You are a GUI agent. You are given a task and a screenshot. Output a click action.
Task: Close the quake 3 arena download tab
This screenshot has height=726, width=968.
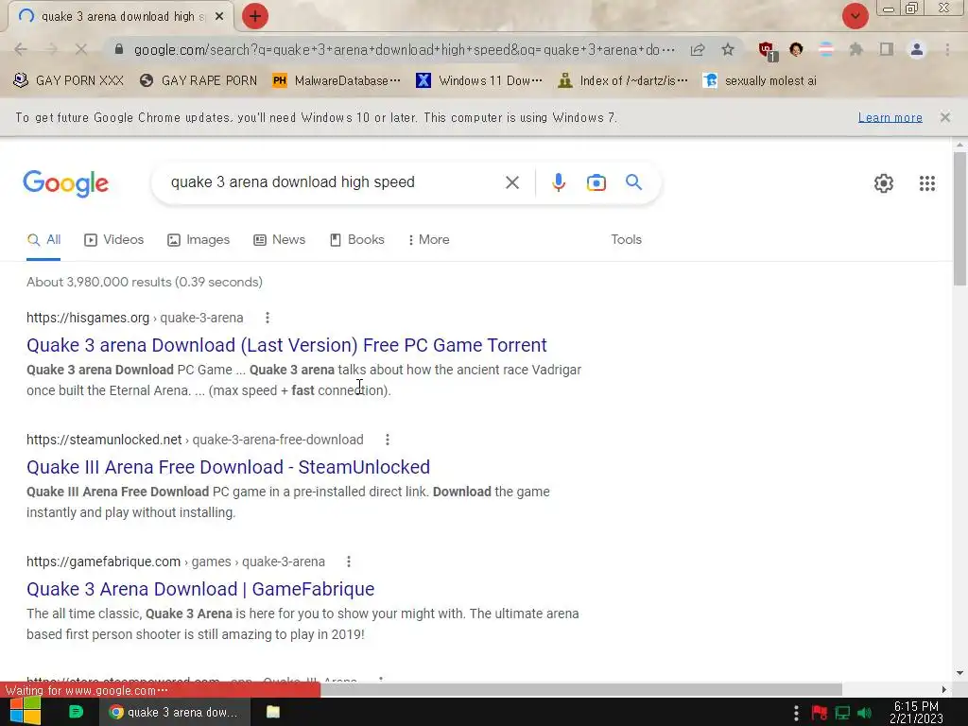click(x=219, y=17)
